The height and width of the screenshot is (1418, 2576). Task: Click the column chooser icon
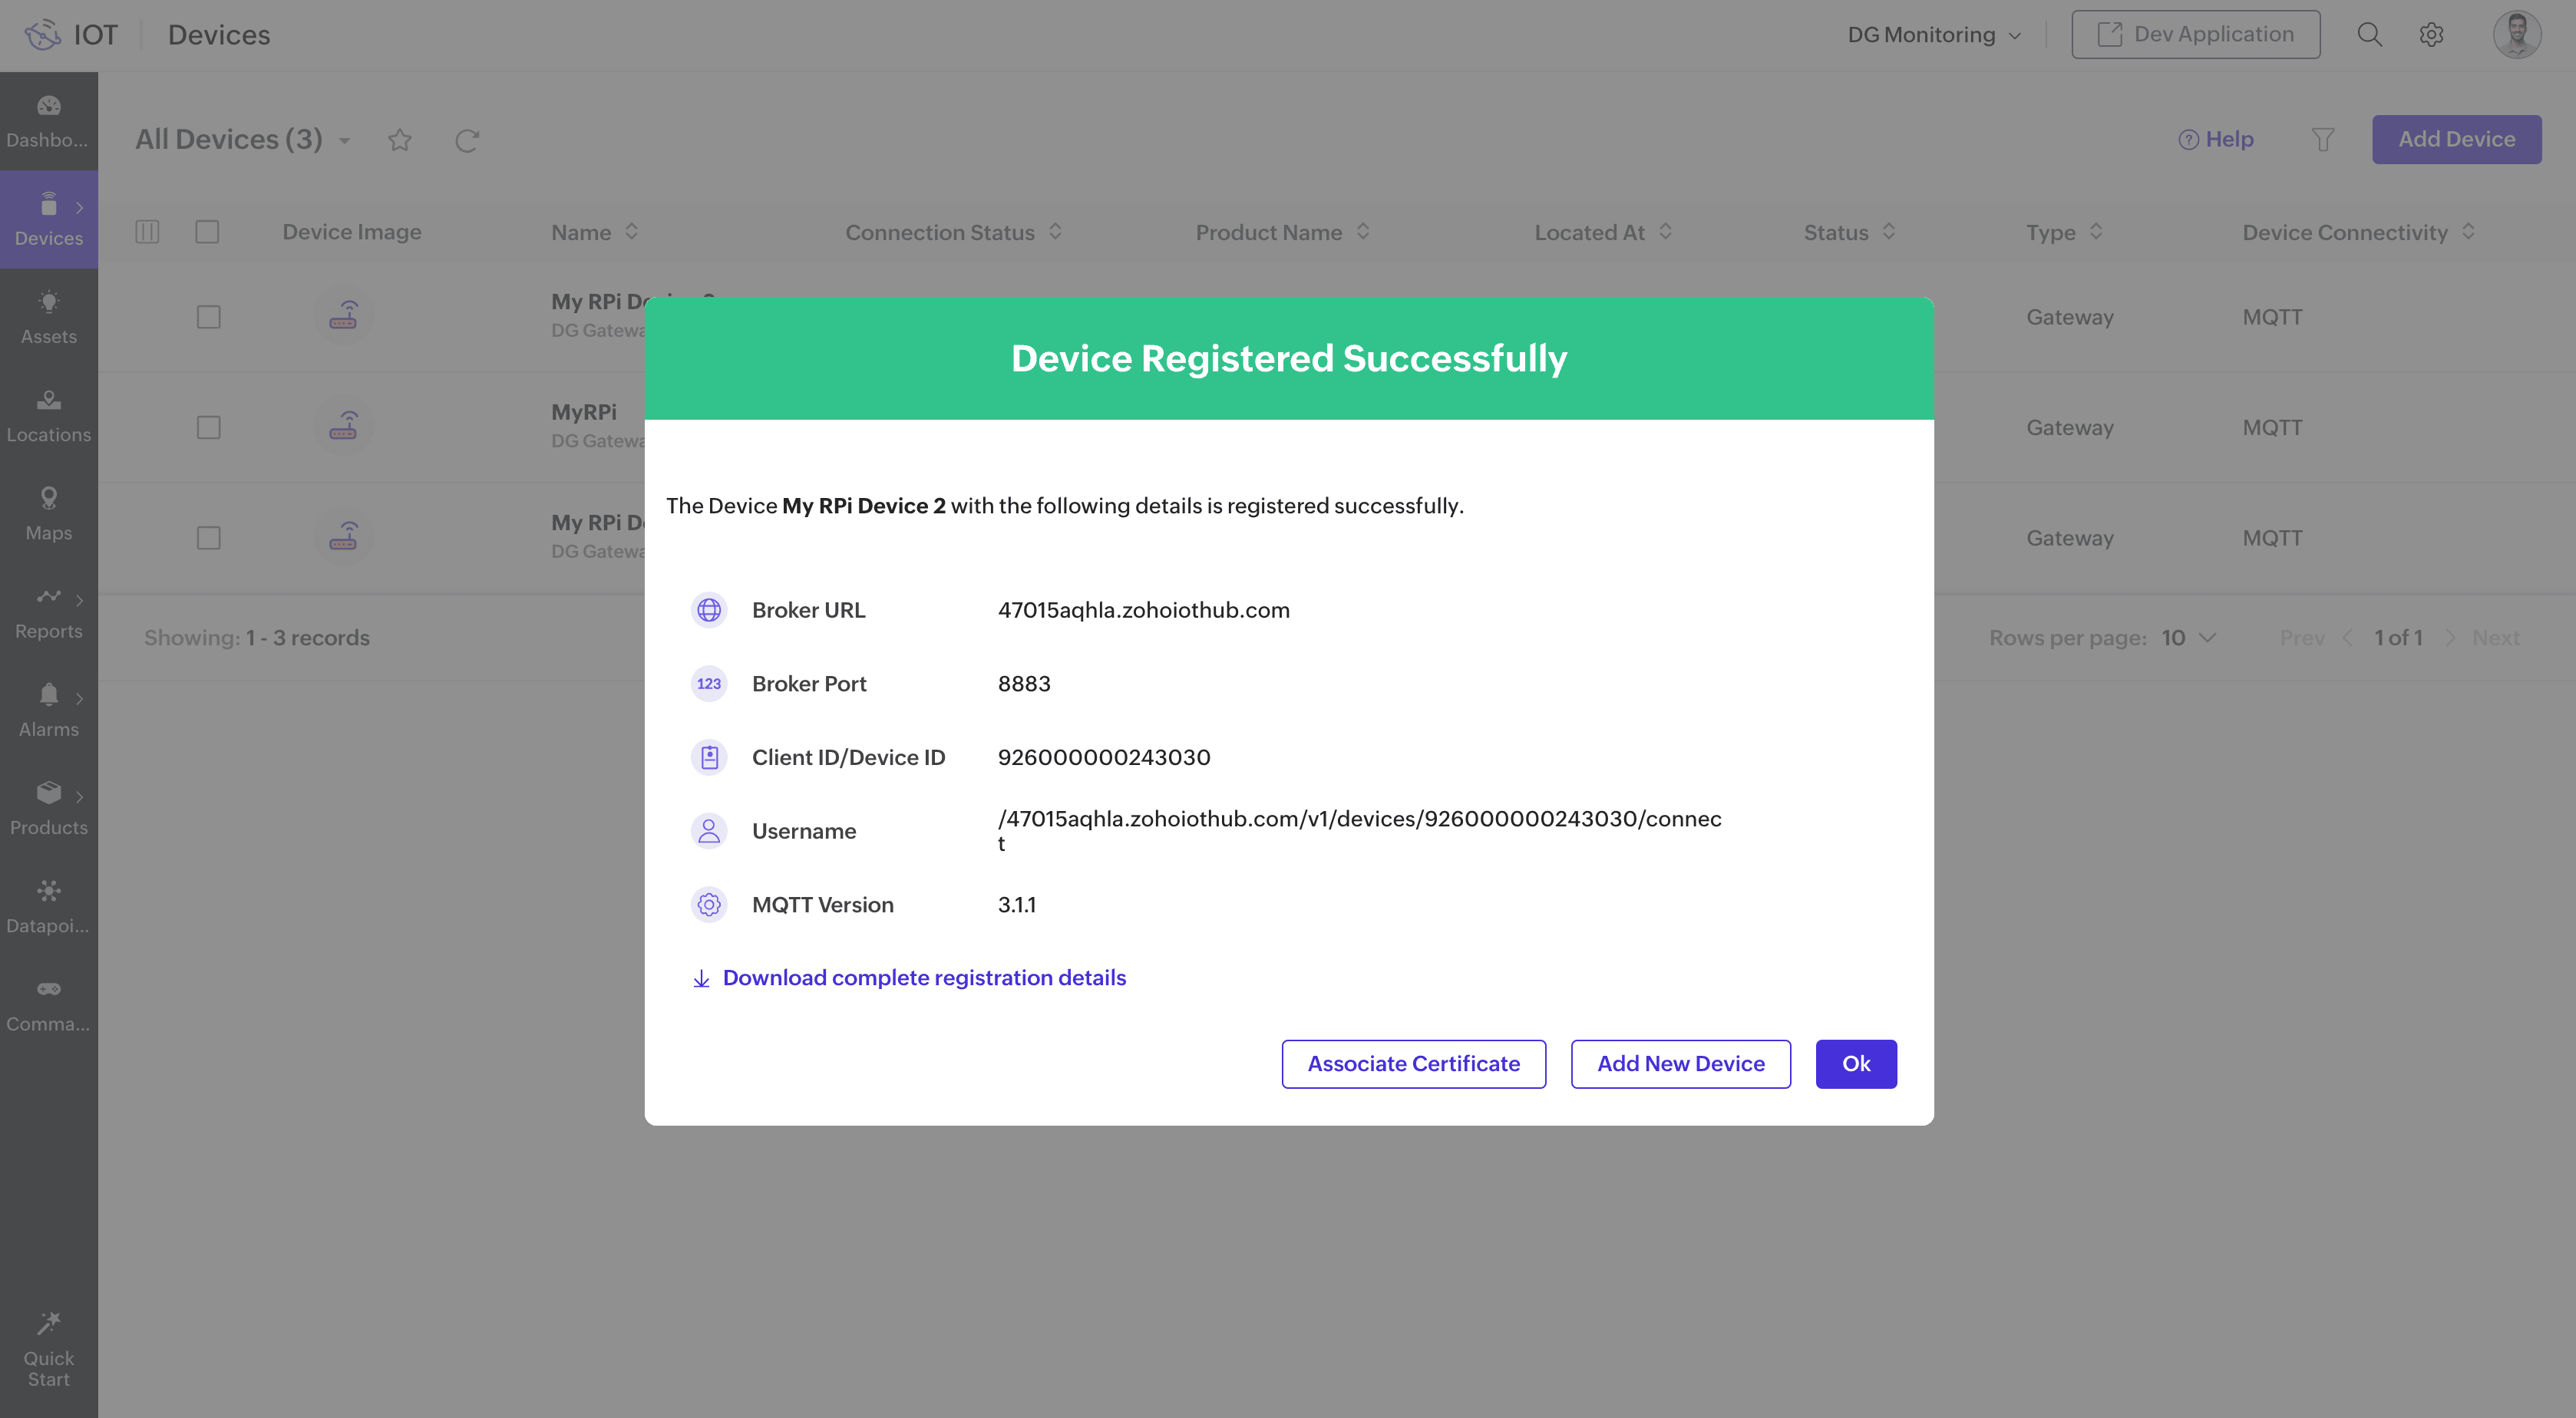tap(147, 232)
